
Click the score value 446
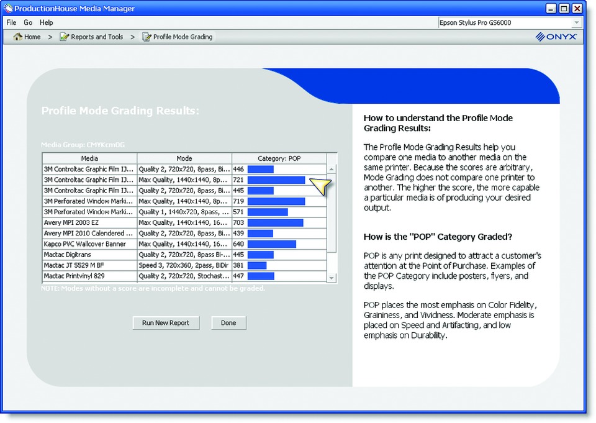click(x=238, y=169)
